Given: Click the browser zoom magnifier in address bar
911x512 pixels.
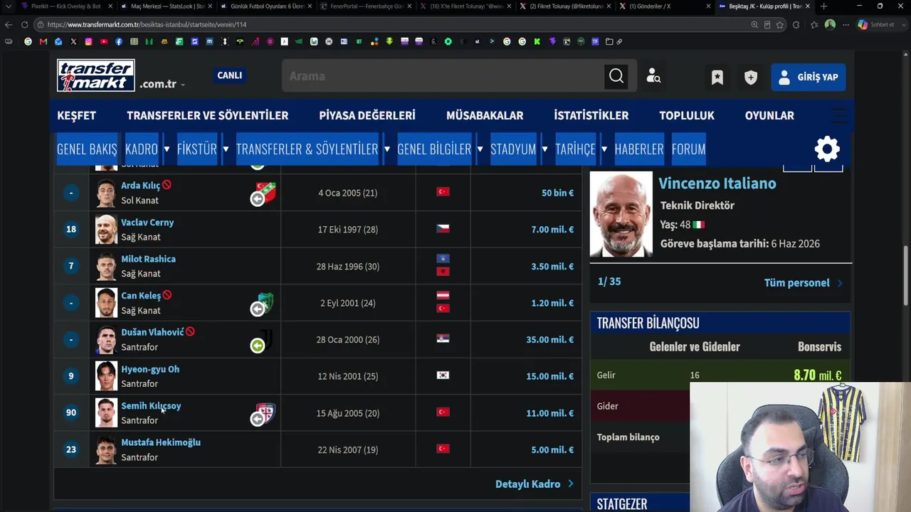Looking at the screenshot, I should [x=754, y=25].
